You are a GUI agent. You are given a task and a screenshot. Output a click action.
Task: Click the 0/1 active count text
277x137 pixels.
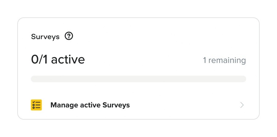click(x=58, y=59)
